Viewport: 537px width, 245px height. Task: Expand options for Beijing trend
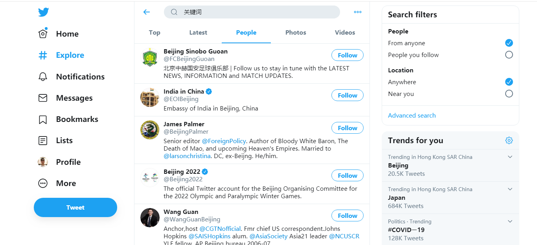[x=510, y=157]
